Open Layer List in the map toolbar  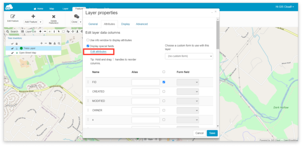coord(28,31)
